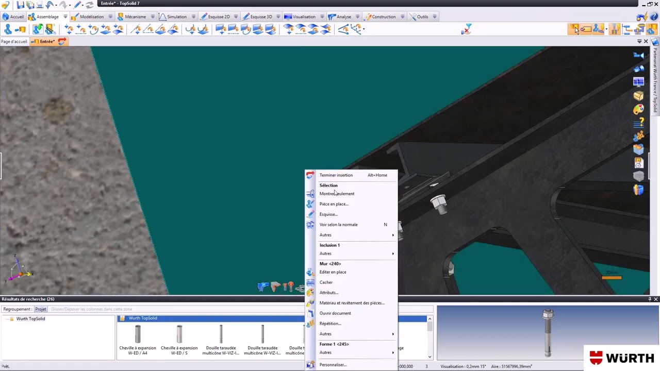The width and height of the screenshot is (660, 371).
Task: Expand the Construction tab dropdown arrow
Action: (402, 16)
